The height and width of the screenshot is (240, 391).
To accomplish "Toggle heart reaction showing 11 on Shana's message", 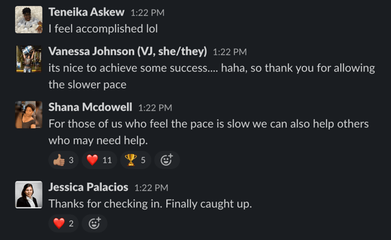I will [99, 160].
